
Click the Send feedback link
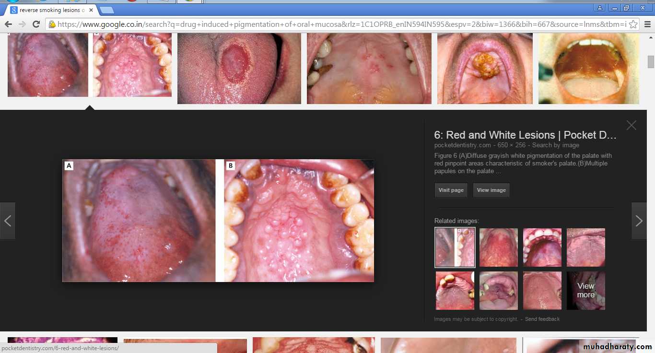click(542, 319)
